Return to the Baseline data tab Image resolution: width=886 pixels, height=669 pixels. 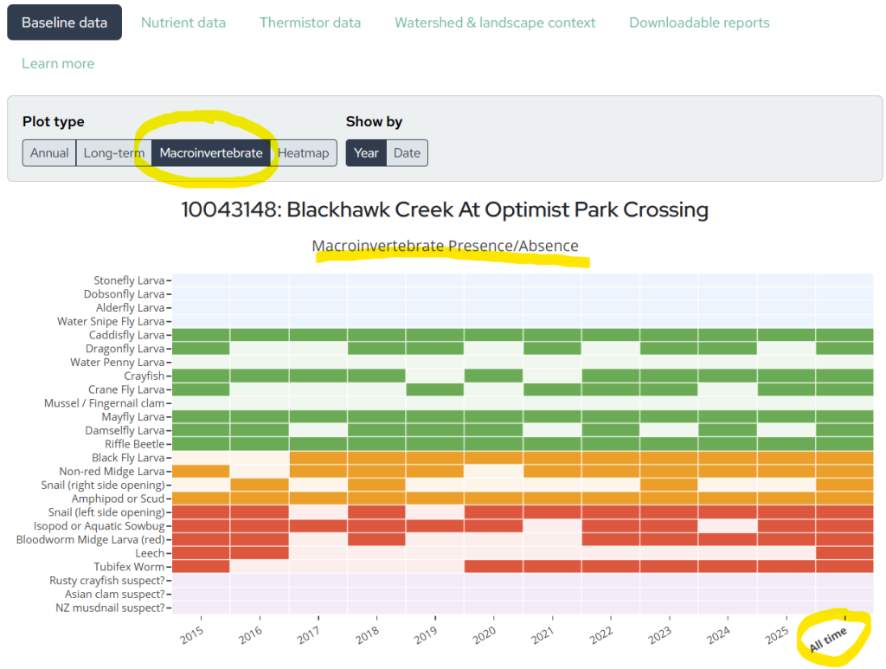pyautogui.click(x=64, y=23)
